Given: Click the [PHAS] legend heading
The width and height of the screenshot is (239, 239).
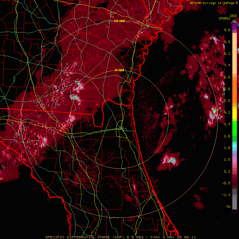Looking at the screenshot, I should [224, 18].
